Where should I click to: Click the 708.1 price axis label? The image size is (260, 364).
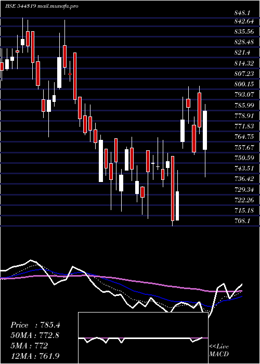pyautogui.click(x=242, y=221)
